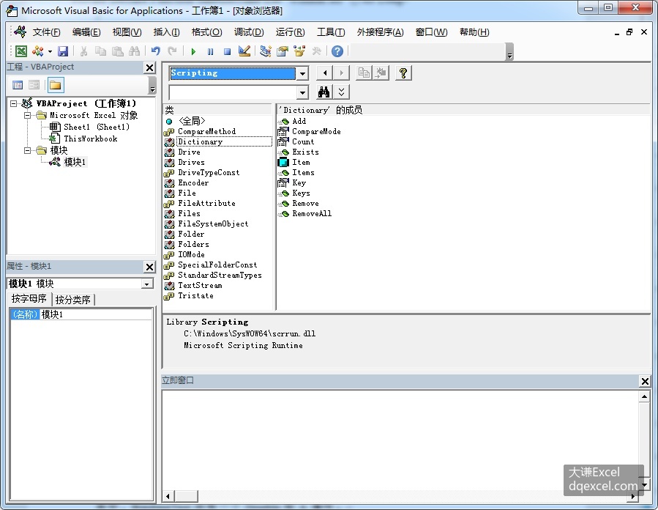The image size is (658, 510).
Task: Select Sheet1 (Sheet1) in project tree
Action: tap(97, 127)
